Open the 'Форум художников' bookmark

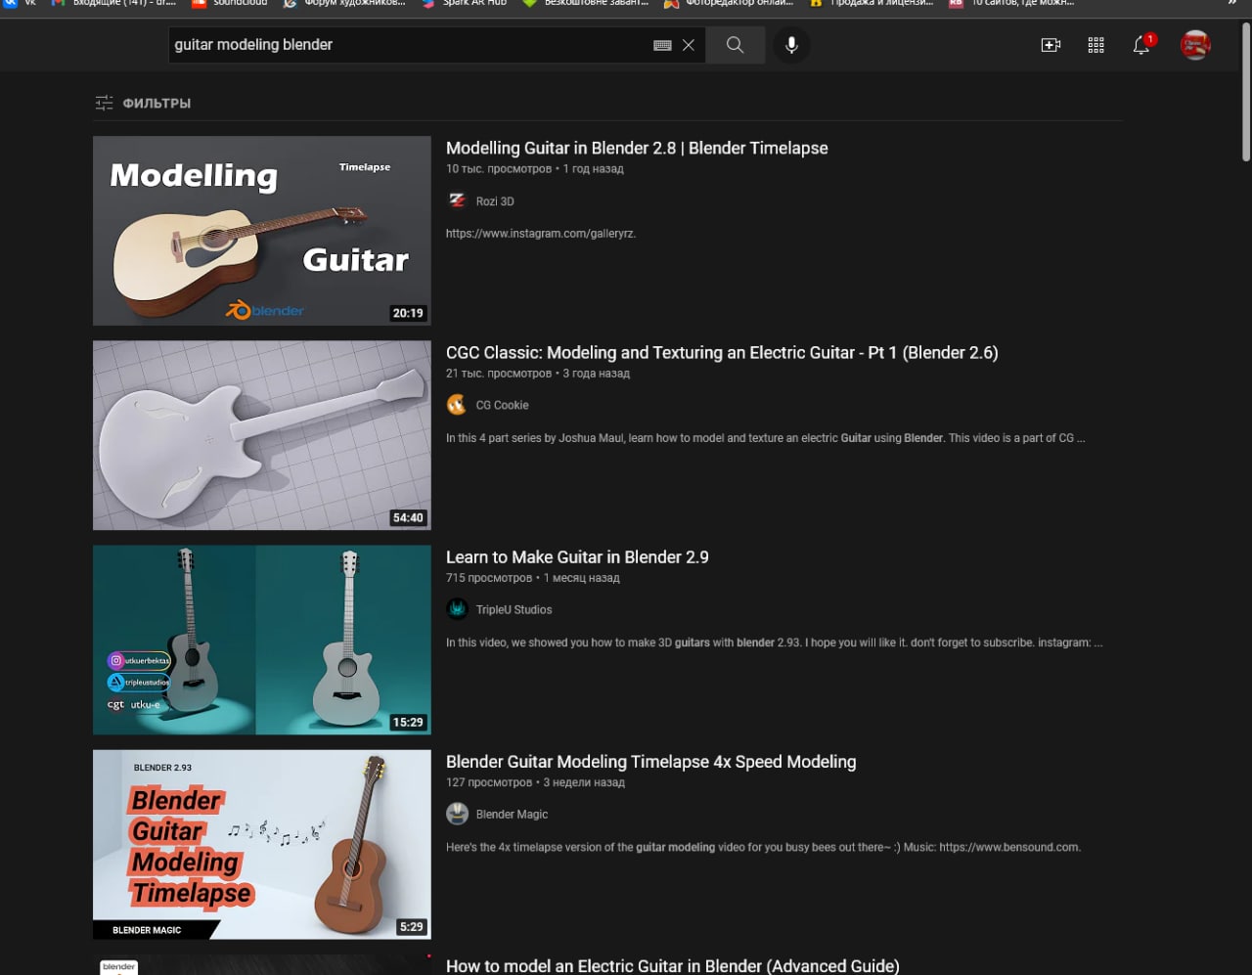point(344,3)
